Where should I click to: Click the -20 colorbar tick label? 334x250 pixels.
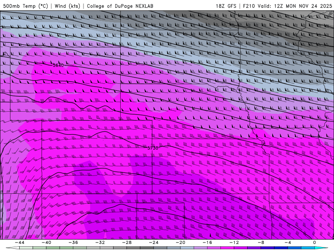180,242
